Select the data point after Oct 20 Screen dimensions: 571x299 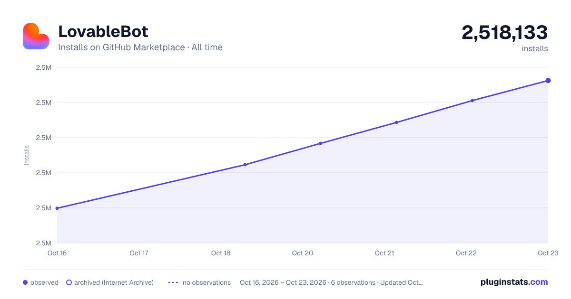coord(321,143)
